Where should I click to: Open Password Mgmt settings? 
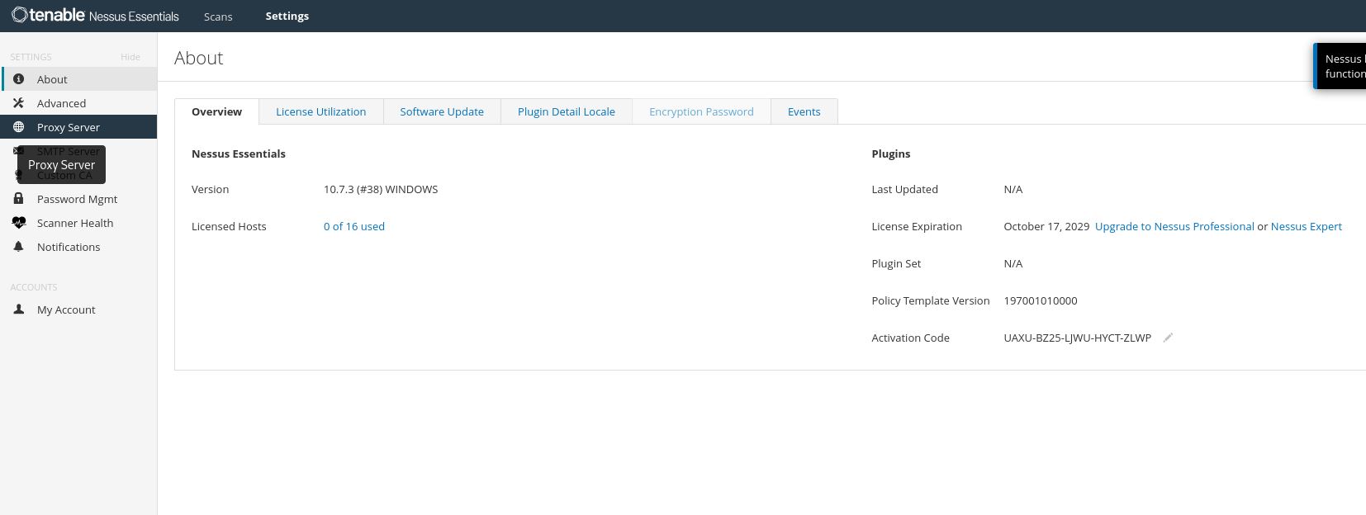coord(78,199)
